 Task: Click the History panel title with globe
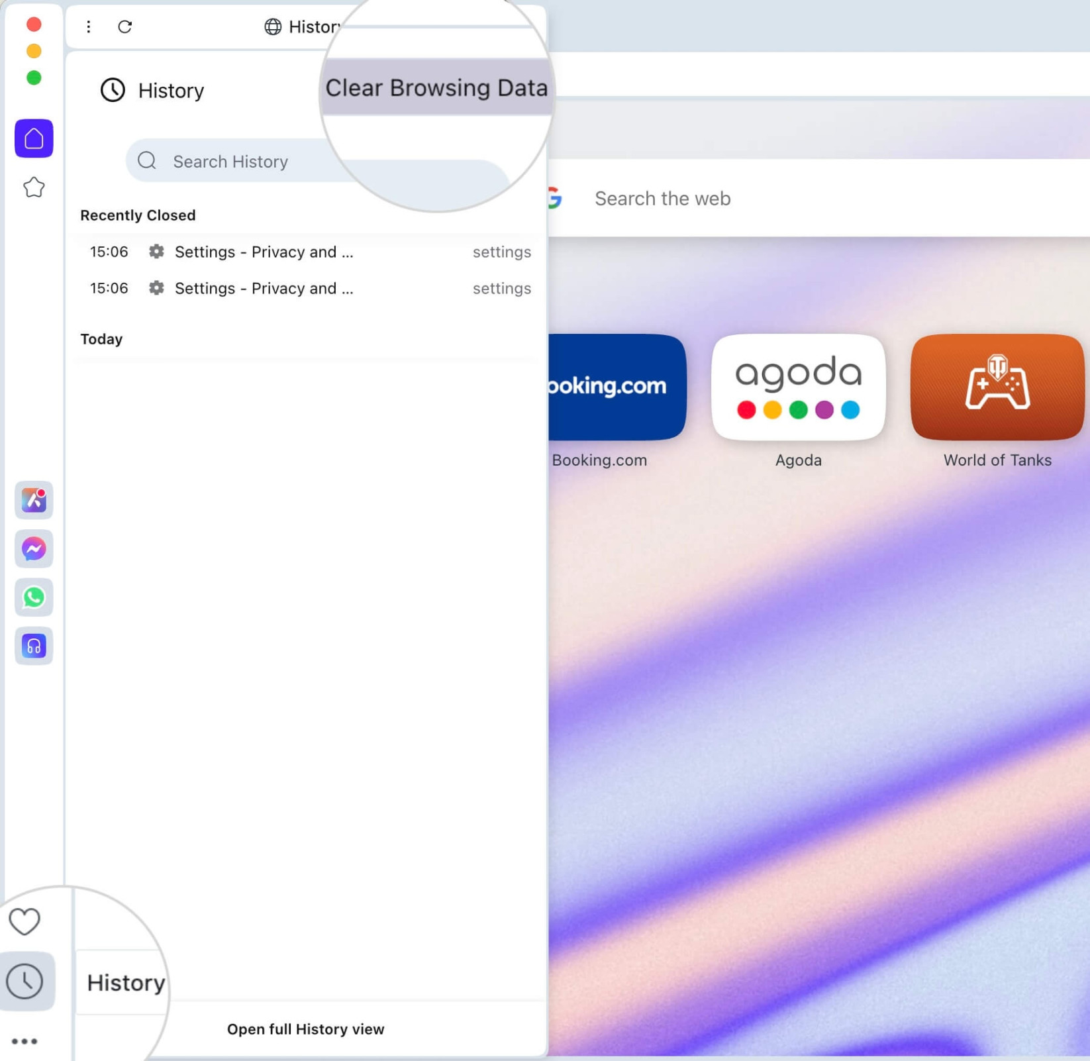click(x=302, y=26)
